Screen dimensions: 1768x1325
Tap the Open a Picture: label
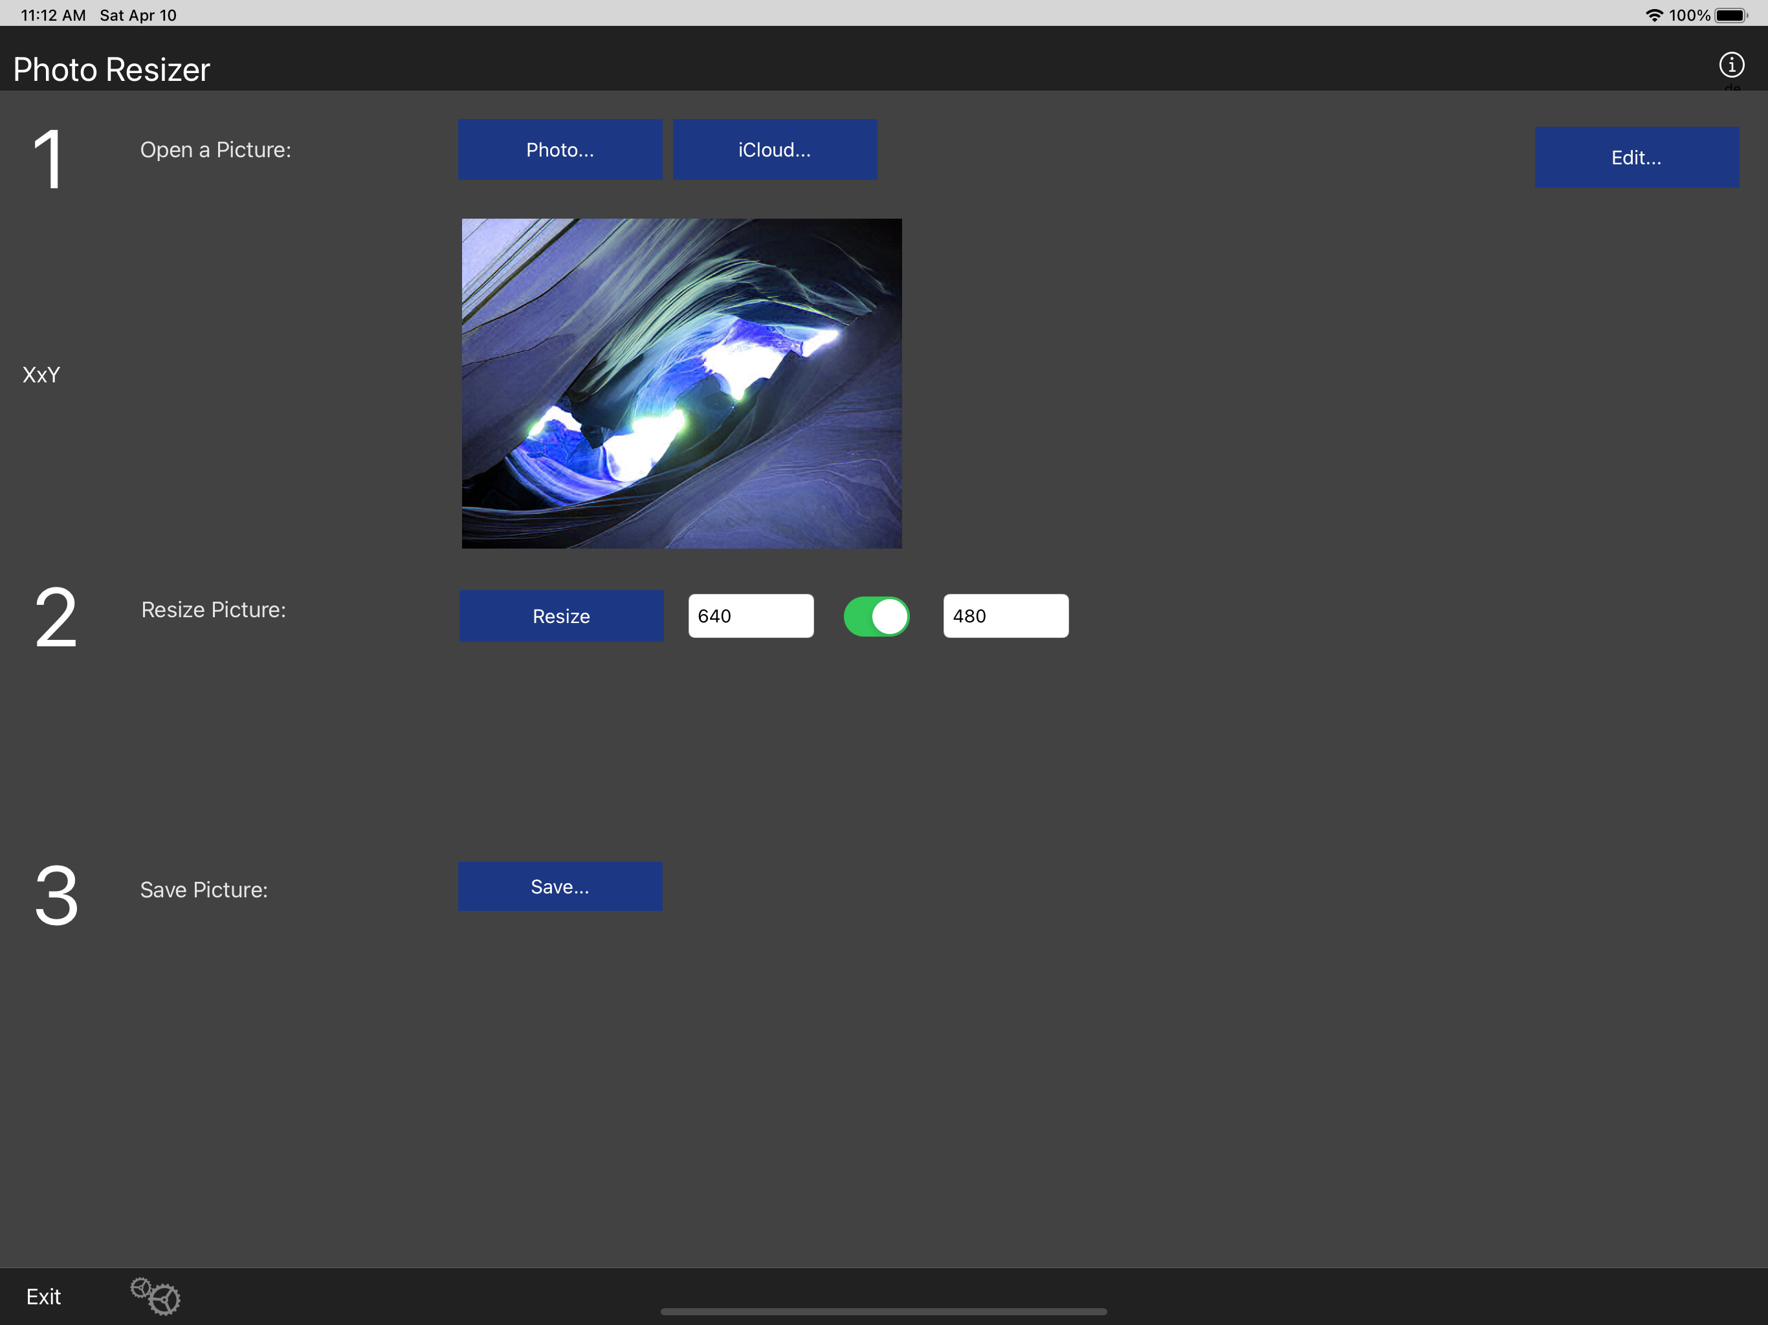[215, 149]
